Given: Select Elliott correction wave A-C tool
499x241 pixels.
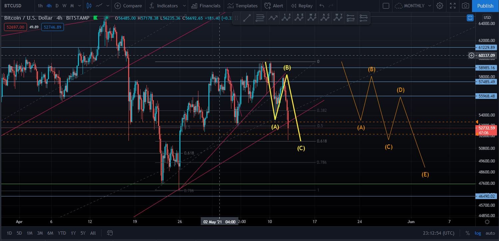Looking at the screenshot, I should click(x=325, y=18).
